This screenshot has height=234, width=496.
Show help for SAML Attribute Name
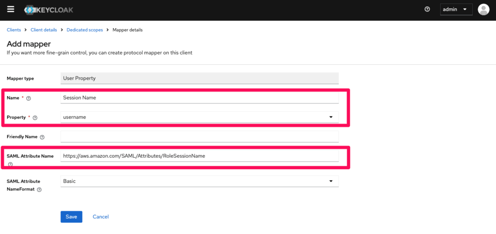pyautogui.click(x=10, y=164)
